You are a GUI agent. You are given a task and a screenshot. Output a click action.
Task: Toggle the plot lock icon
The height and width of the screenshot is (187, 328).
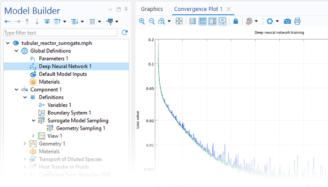tap(236, 22)
